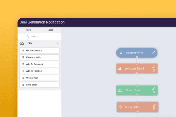This screenshot has width=176, height=117.
Task: Collapse the CRM section chevron
Action: coord(57,43)
